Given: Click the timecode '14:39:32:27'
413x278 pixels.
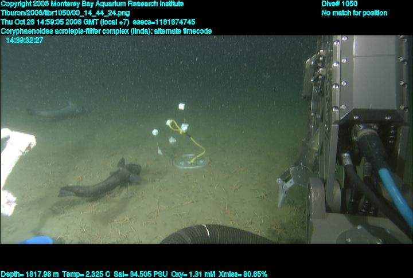Looking at the screenshot, I should pyautogui.click(x=25, y=40).
